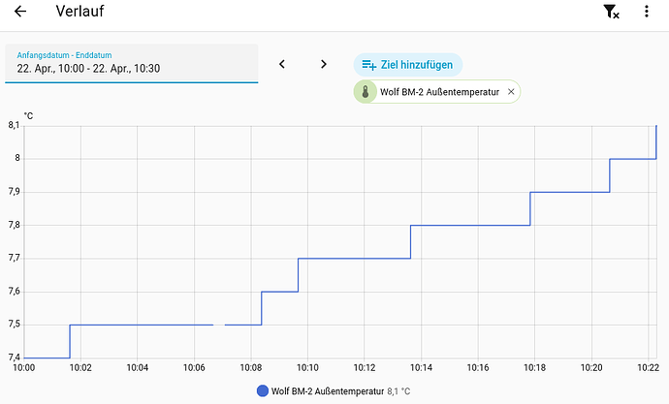Advance to the next time range
This screenshot has height=404, width=669.
[x=324, y=64]
